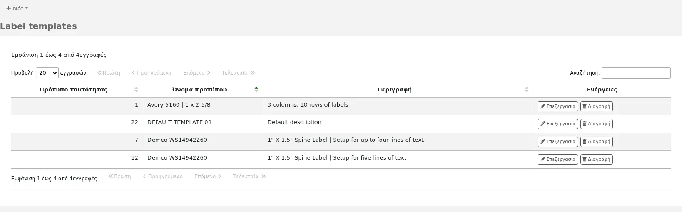
Task: Expand the records-per-page selector showing 20
Action: (x=47, y=73)
